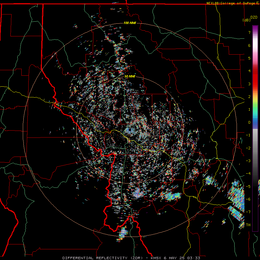The height and width of the screenshot is (260, 260).
Task: Click the -2 value on the color scale
Action: click(248, 148)
